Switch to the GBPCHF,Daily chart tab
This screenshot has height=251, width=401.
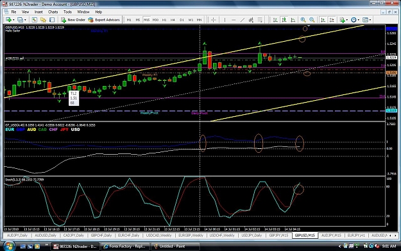pyautogui.click(x=101, y=236)
